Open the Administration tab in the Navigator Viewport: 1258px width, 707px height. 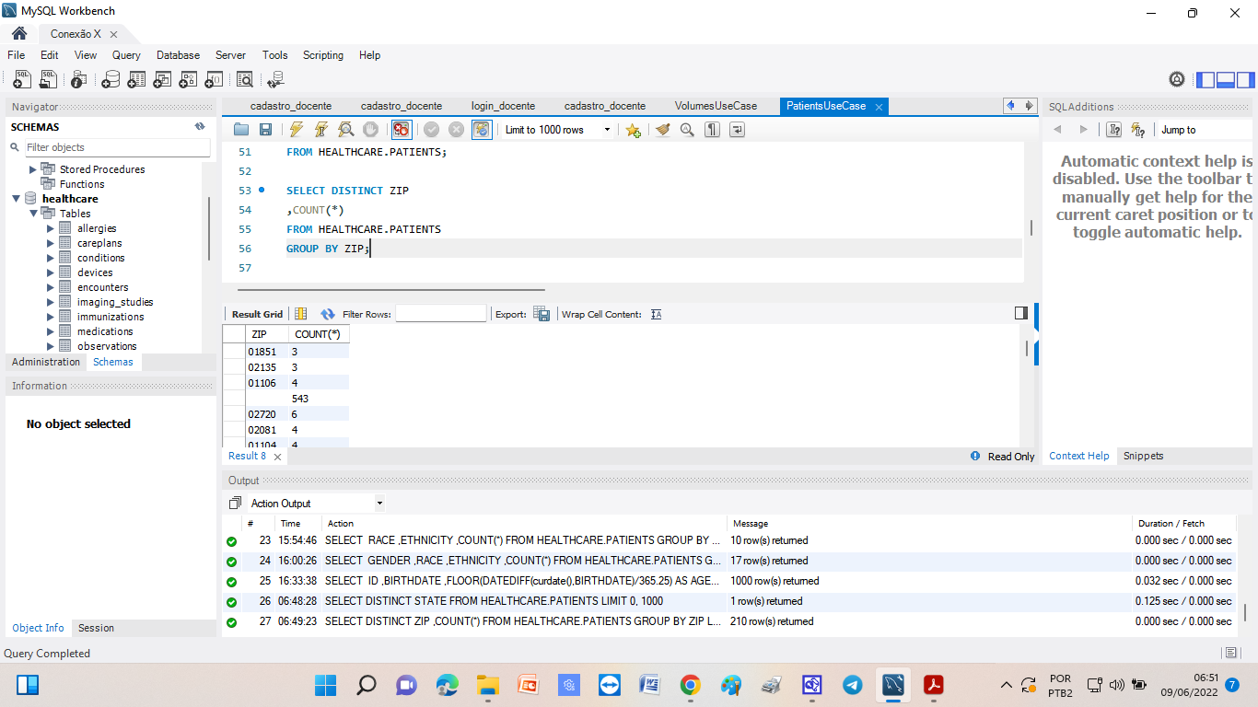46,362
